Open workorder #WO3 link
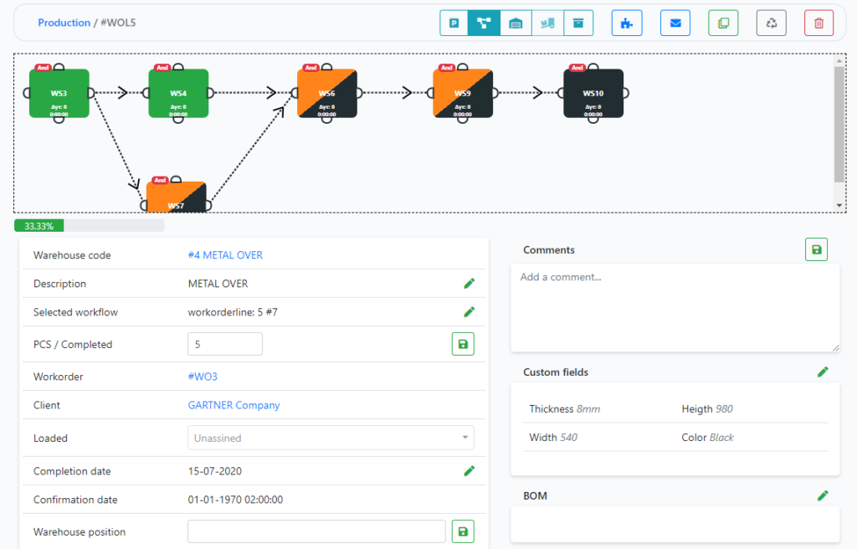857x549 pixels. [x=203, y=377]
